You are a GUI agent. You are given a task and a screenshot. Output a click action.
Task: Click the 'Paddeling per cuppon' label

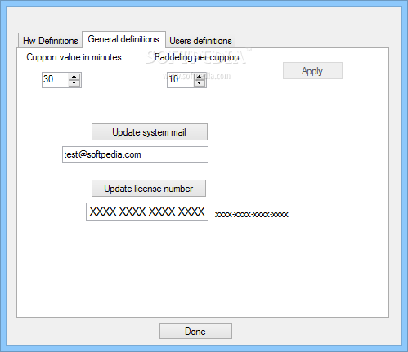tap(197, 57)
